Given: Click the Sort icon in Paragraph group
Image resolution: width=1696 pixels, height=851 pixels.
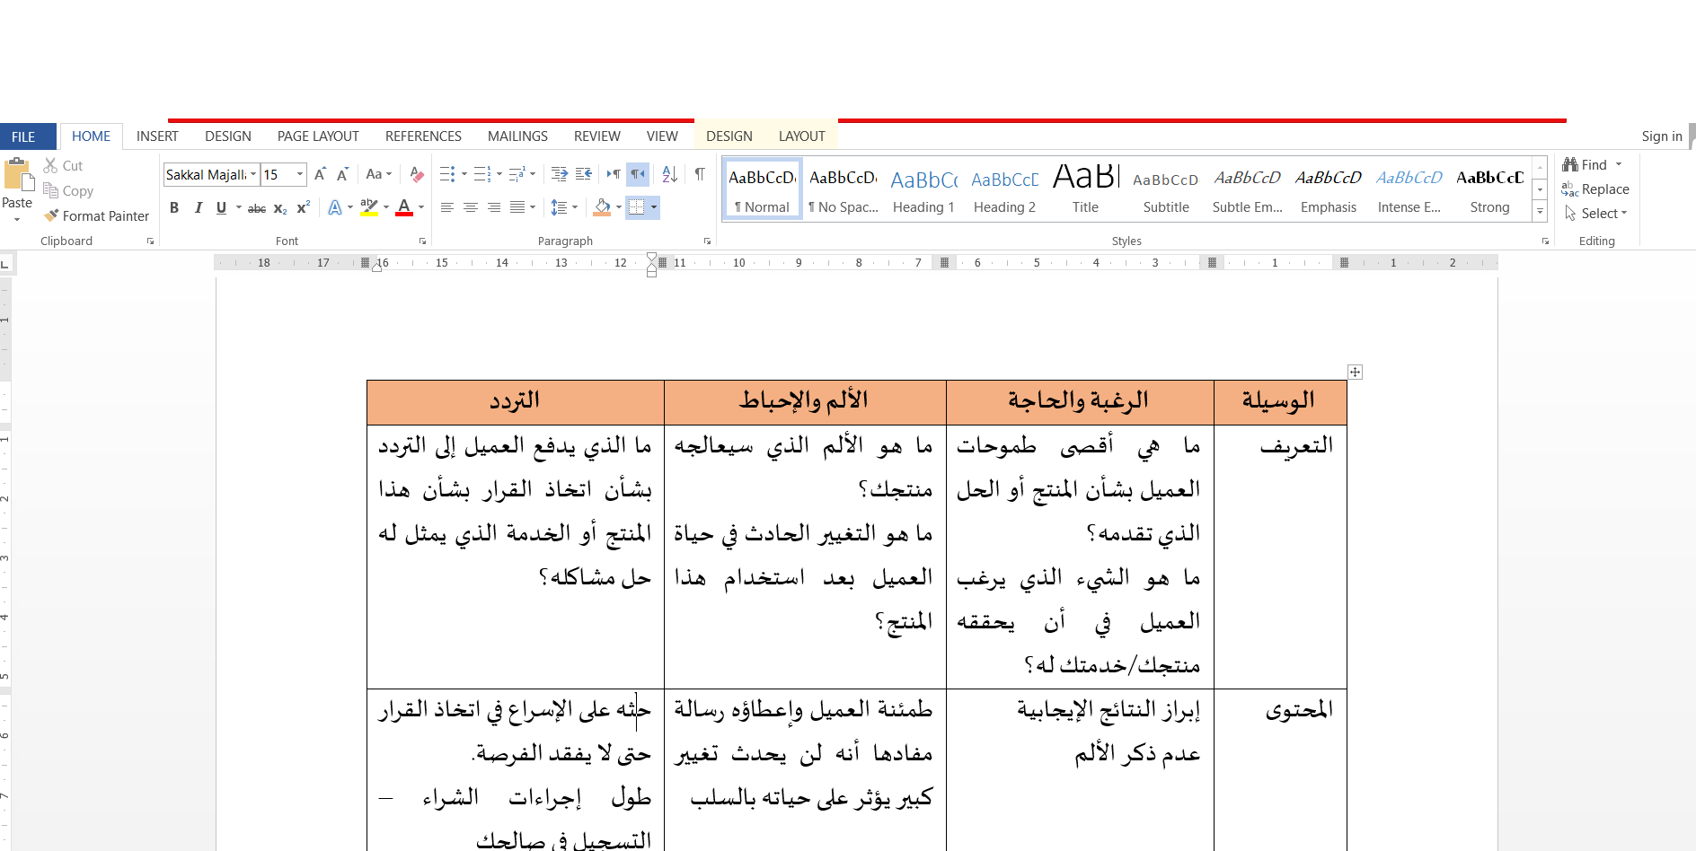Looking at the screenshot, I should click(x=669, y=174).
